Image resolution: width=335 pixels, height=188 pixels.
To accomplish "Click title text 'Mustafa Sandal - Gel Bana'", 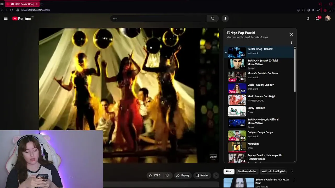I will click(263, 73).
